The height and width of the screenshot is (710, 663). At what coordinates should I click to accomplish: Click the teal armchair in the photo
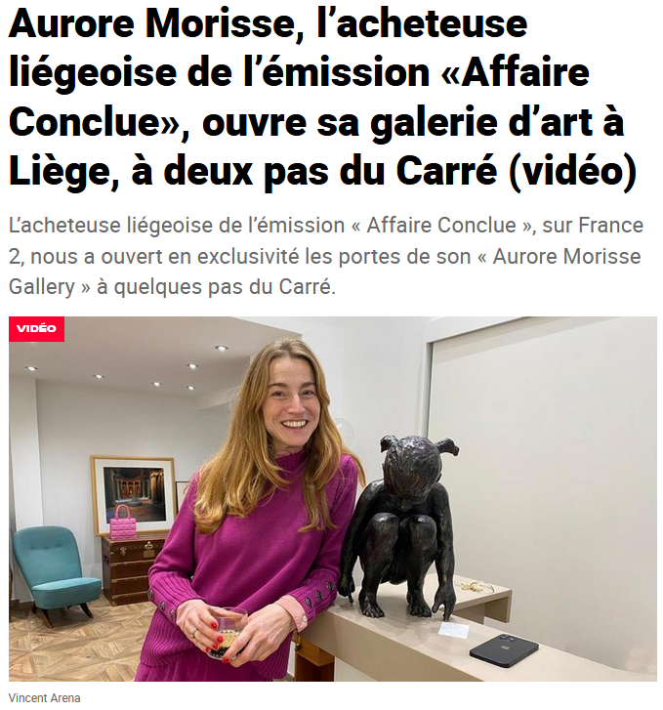click(53, 573)
